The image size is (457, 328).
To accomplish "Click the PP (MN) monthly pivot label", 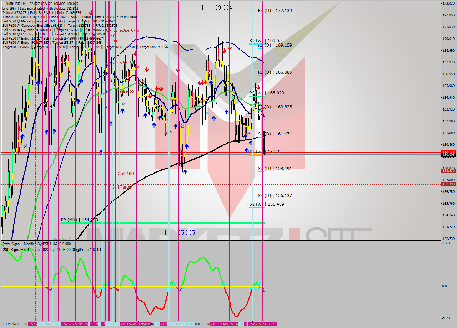I will (79, 220).
